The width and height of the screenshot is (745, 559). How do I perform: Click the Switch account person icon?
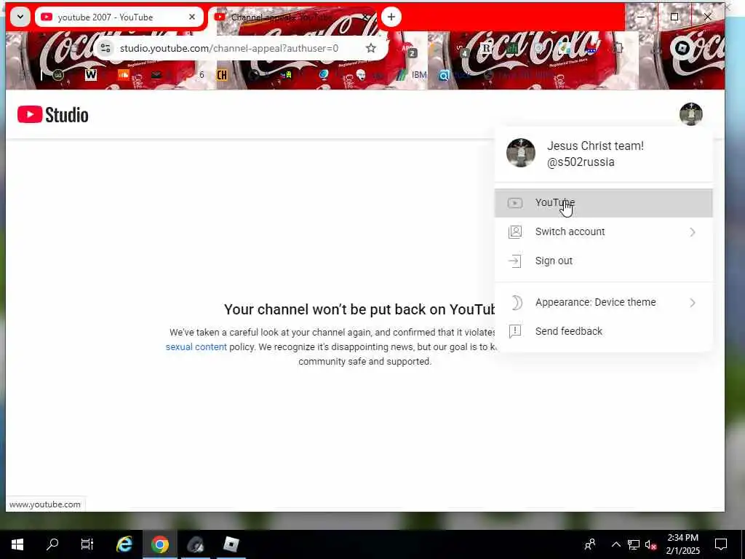[x=515, y=232]
